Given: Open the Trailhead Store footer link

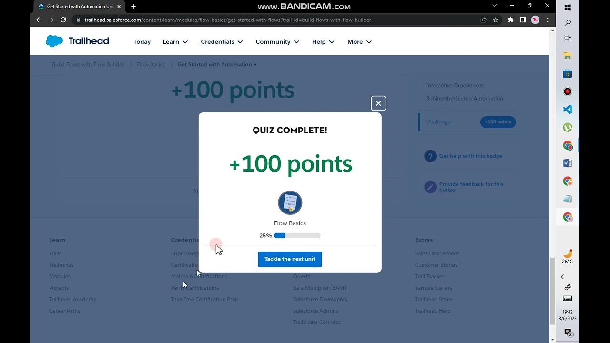Looking at the screenshot, I should point(433,299).
